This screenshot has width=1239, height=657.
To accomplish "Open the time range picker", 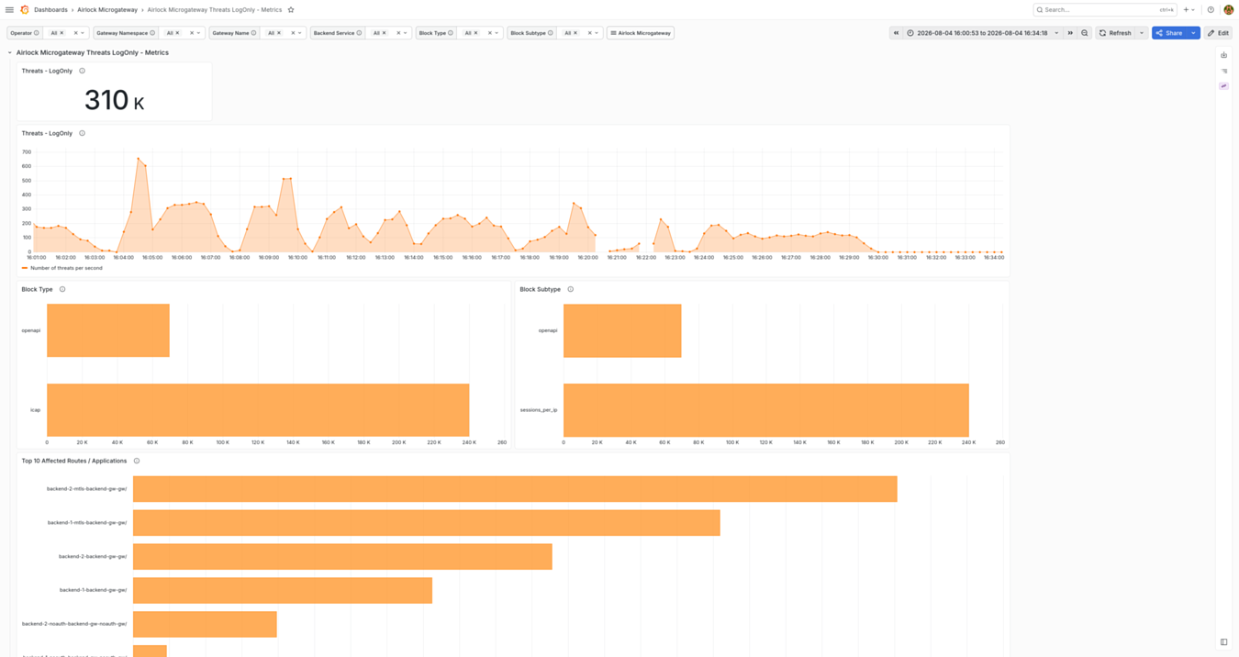I will pos(983,33).
